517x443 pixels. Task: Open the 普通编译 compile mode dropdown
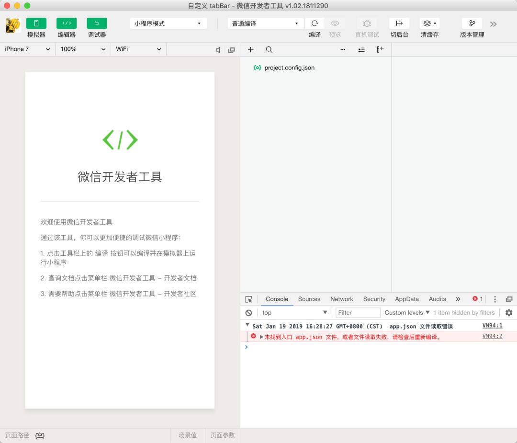coord(265,23)
